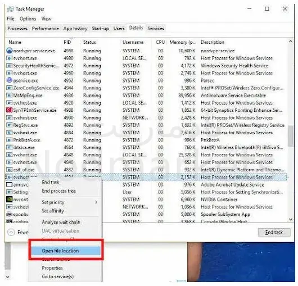Click the RegSrvc.exe process icon
Screen dimensions: 298x286
(x=10, y=125)
